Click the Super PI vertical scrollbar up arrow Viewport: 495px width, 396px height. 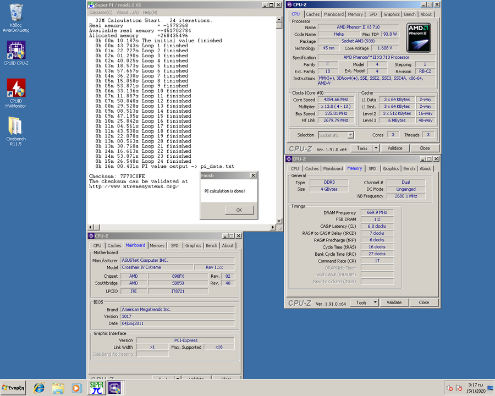(x=279, y=20)
